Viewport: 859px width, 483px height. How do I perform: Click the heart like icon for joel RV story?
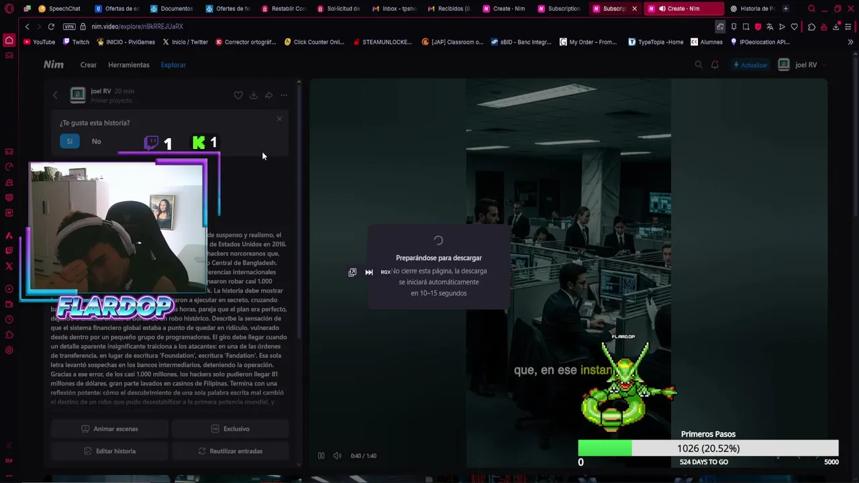(238, 95)
